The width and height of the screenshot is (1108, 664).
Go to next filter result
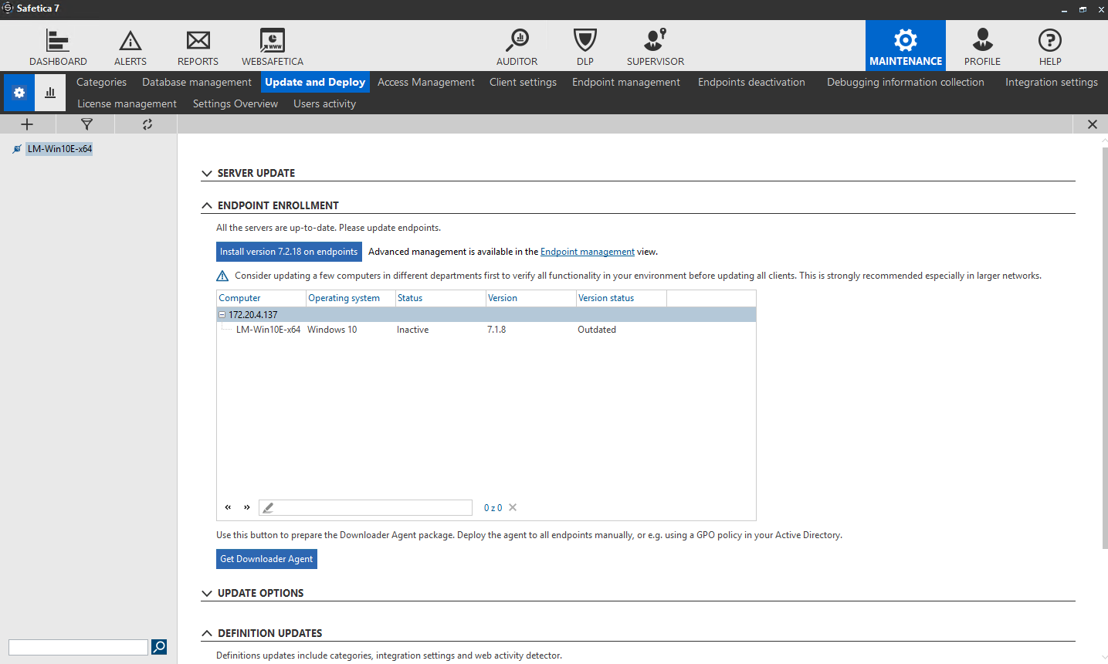pyautogui.click(x=247, y=507)
